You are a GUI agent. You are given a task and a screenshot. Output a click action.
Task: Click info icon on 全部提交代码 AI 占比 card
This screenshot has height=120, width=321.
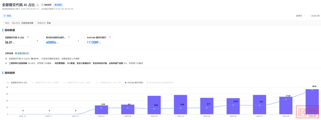coord(28,37)
